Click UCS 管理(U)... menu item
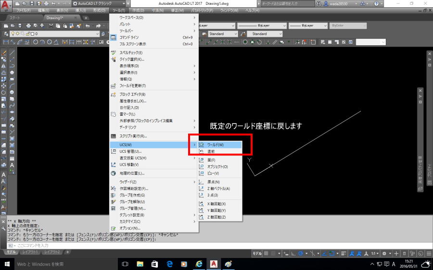 (x=154, y=151)
